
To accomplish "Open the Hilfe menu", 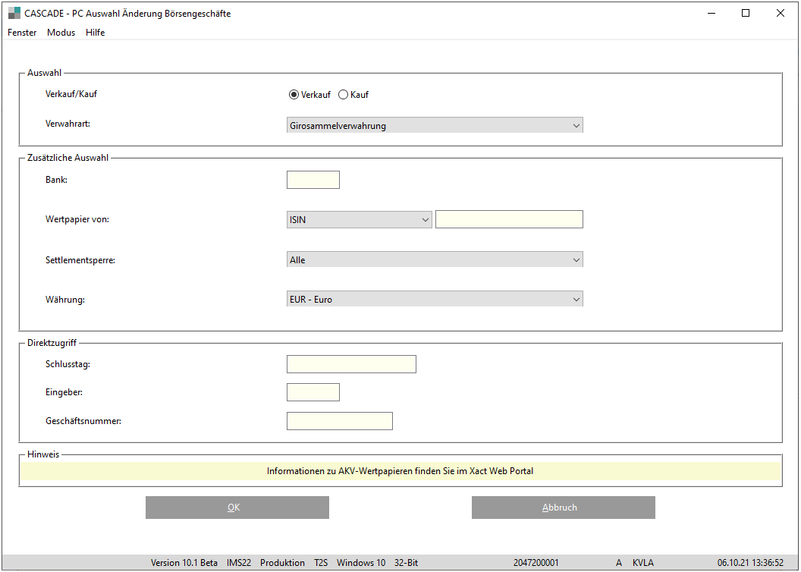I will click(x=96, y=33).
